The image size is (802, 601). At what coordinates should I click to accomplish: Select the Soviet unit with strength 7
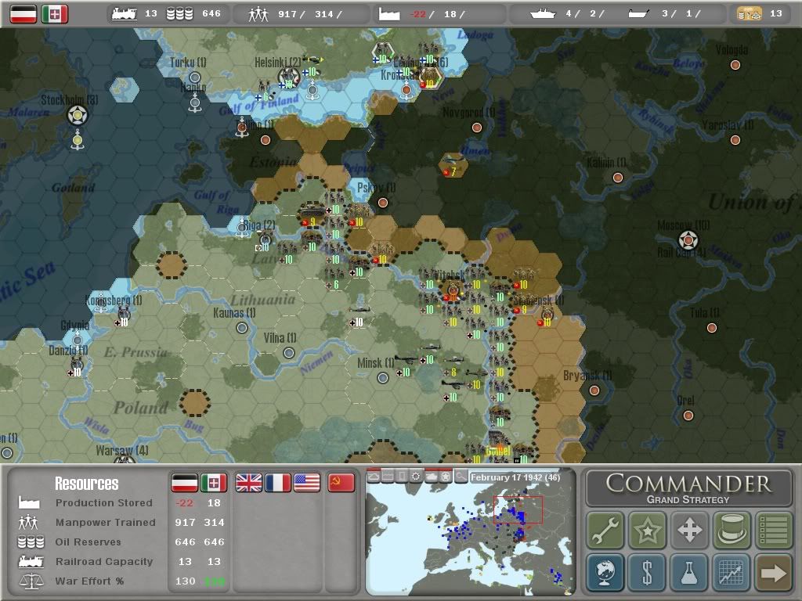tap(452, 164)
